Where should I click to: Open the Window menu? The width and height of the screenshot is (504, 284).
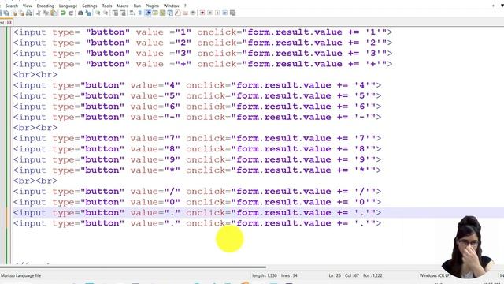(172, 6)
